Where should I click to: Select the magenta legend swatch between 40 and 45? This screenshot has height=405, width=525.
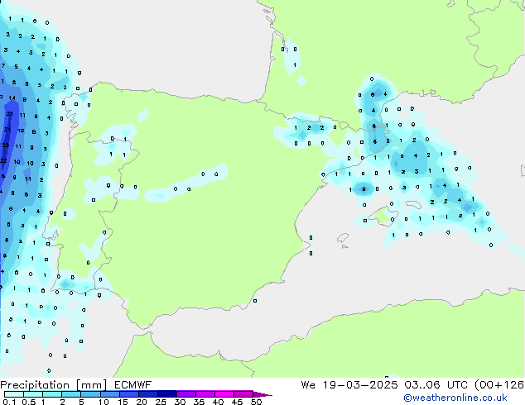tap(224, 394)
